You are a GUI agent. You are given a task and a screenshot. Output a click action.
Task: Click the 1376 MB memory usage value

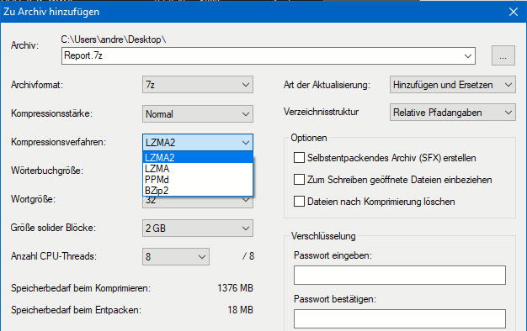[x=235, y=288]
